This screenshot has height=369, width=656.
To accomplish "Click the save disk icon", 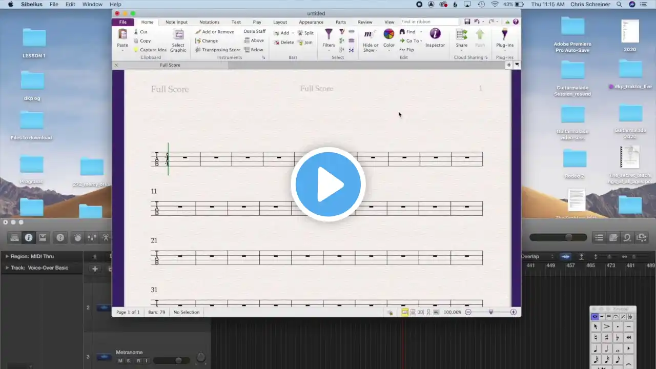I will 467,22.
